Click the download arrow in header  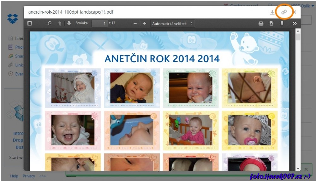(x=272, y=12)
